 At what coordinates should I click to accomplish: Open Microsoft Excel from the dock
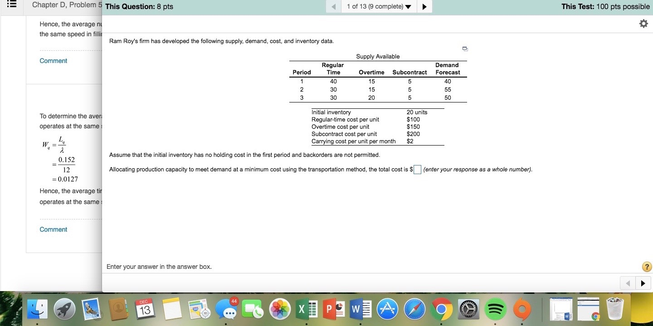pos(308,309)
